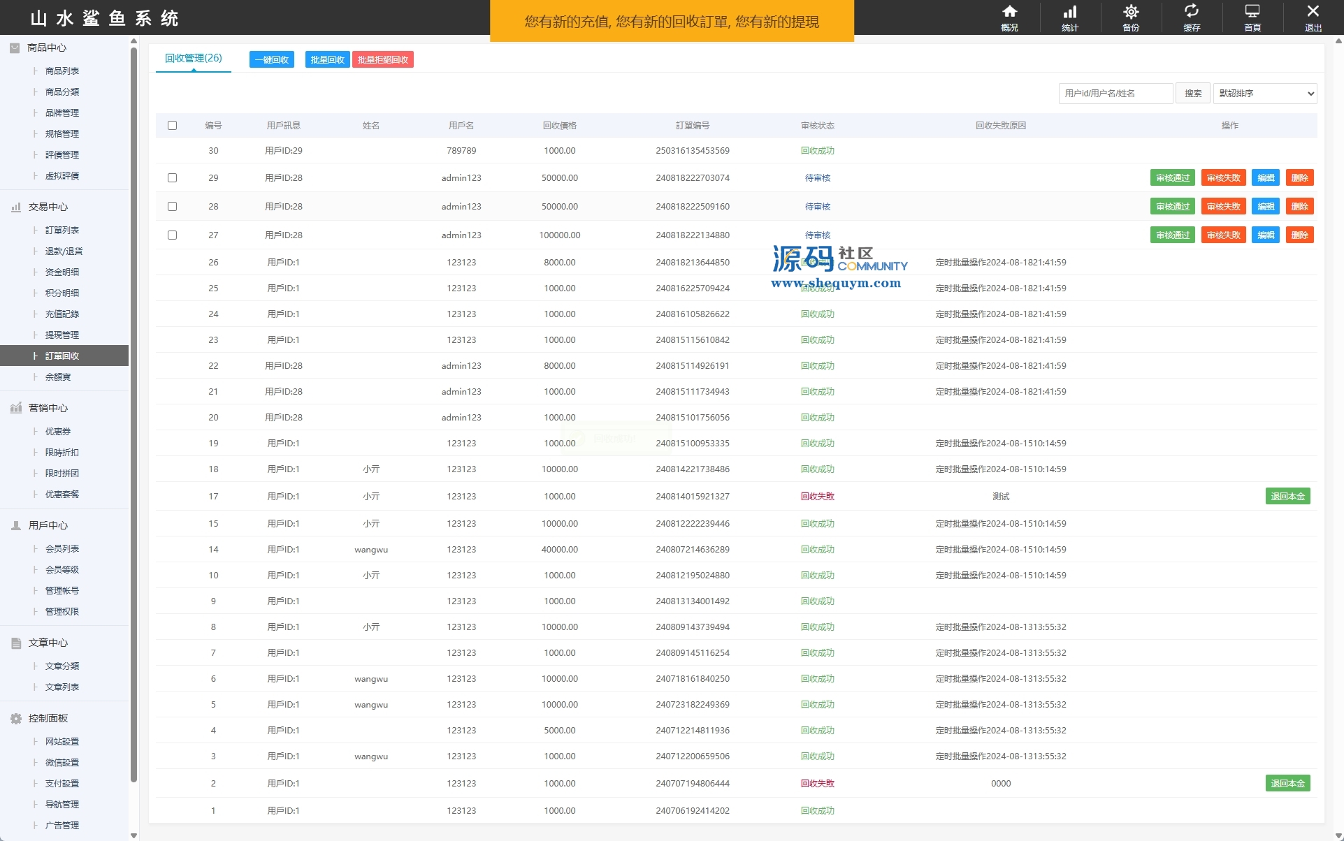
Task: Click the 概况 home icon
Action: click(x=1009, y=12)
